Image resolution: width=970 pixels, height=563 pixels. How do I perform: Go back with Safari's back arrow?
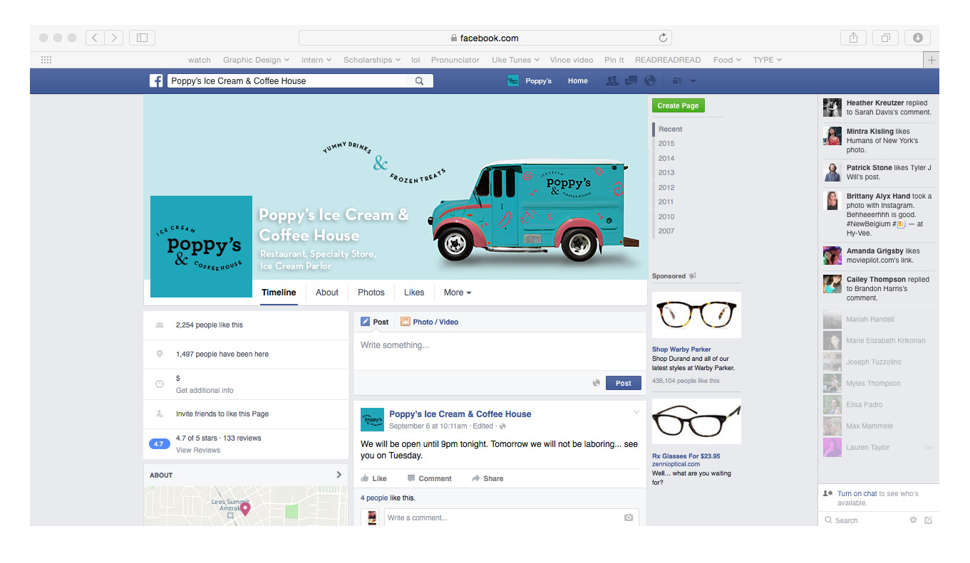point(96,38)
